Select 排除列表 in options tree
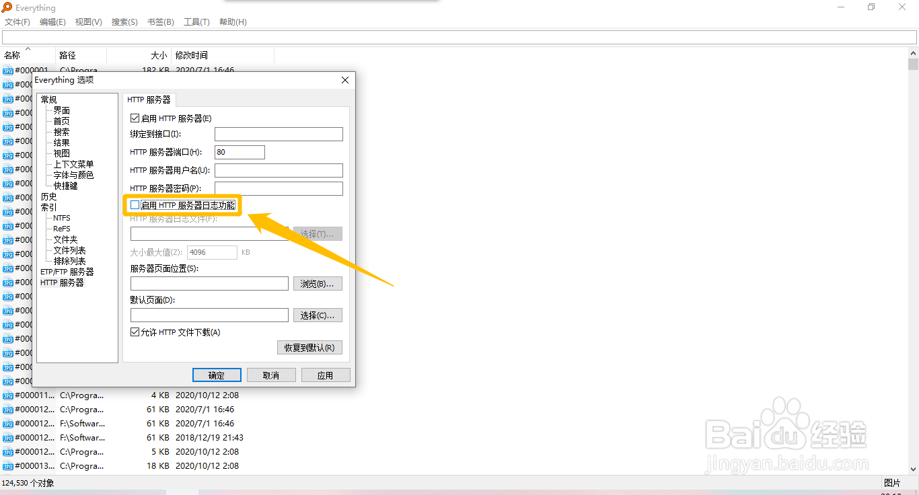The width and height of the screenshot is (919, 495). click(x=69, y=261)
